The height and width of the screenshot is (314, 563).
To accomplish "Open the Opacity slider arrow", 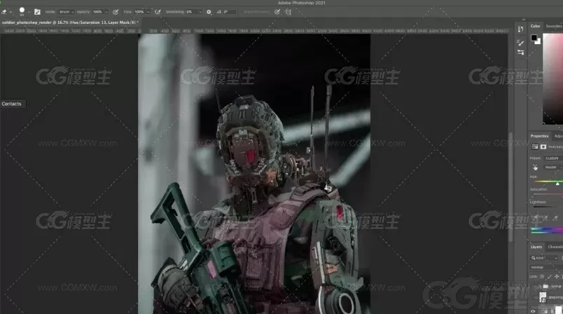I will coord(106,12).
